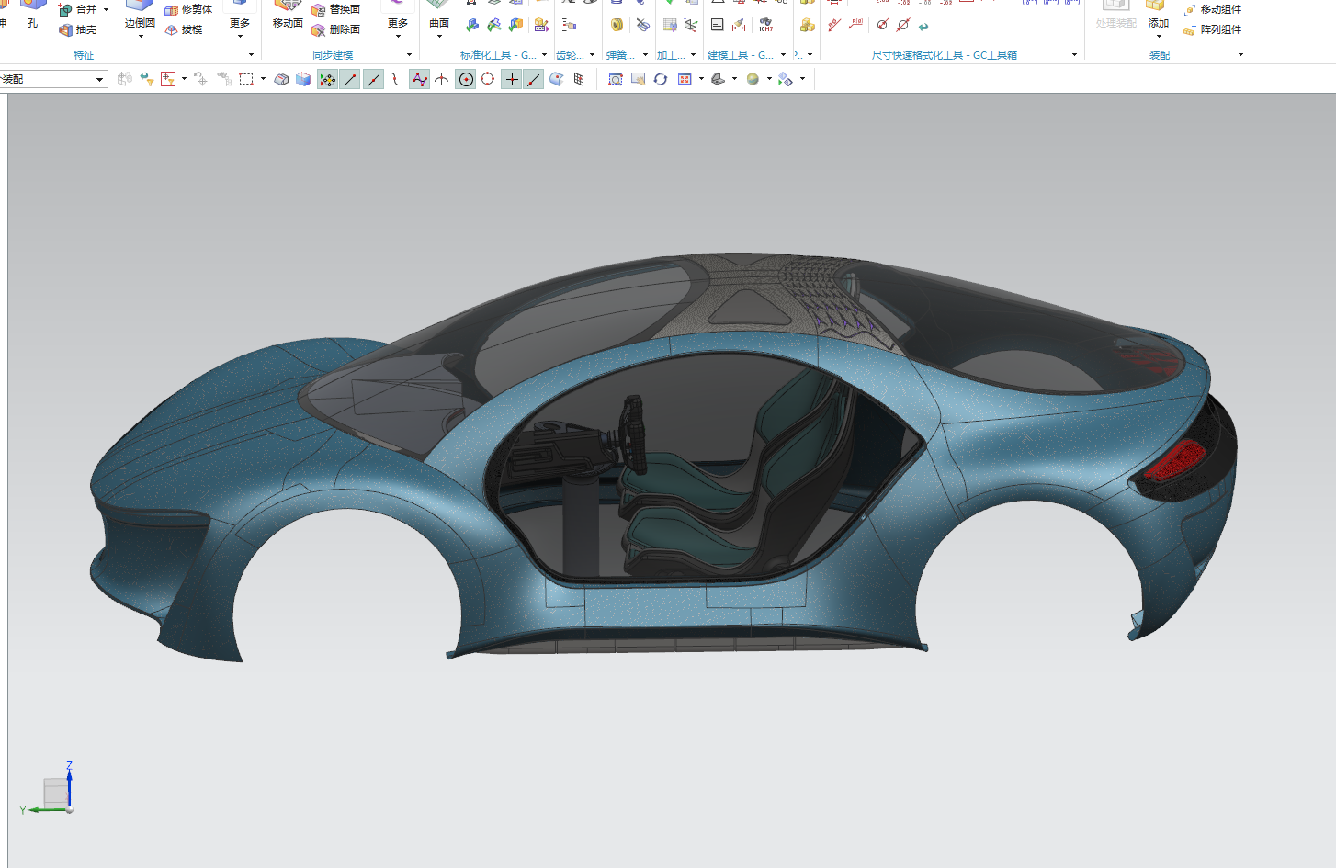1336x868 pixels.
Task: Click the 孔 (Hole) feature button
Action: coord(32,15)
